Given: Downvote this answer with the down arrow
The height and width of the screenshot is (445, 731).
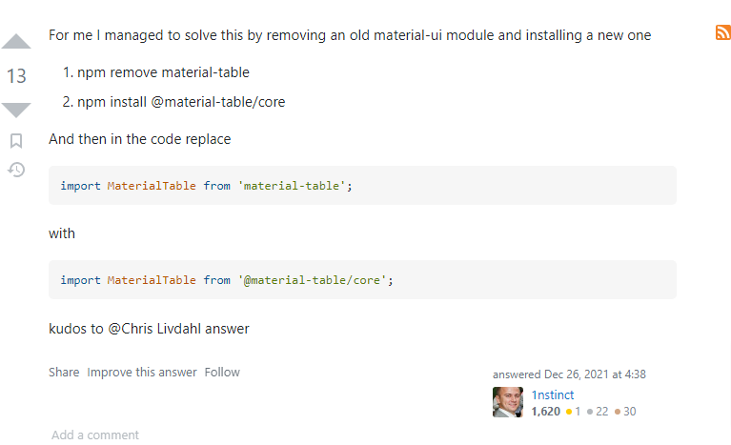Looking at the screenshot, I should tap(16, 109).
